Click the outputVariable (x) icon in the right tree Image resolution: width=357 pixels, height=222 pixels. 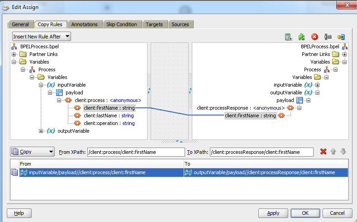click(x=308, y=92)
